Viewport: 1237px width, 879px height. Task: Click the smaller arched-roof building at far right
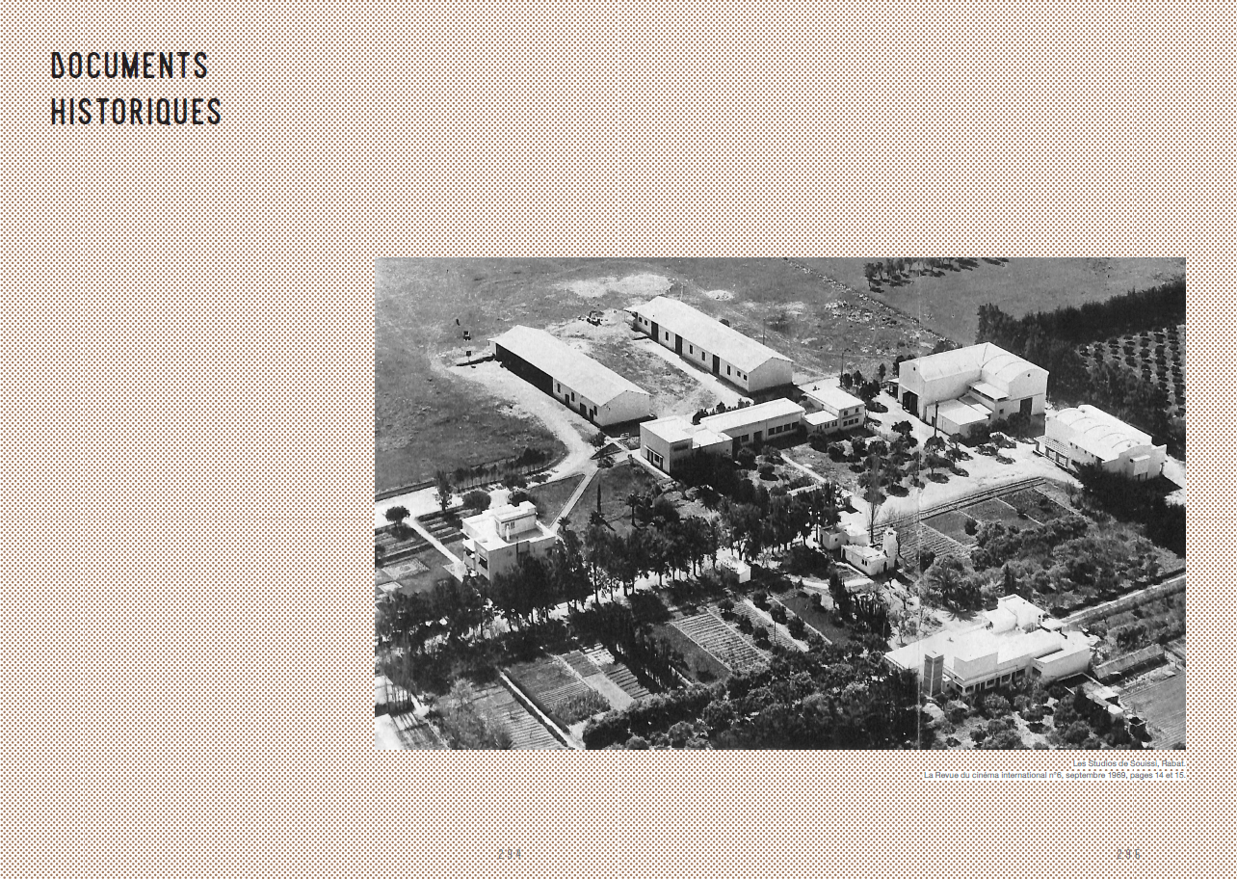pyautogui.click(x=1103, y=440)
